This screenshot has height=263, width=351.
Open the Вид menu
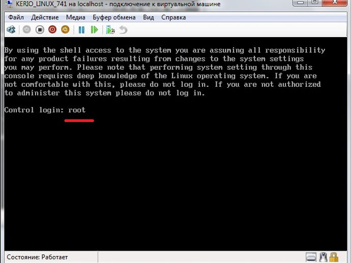coord(149,17)
